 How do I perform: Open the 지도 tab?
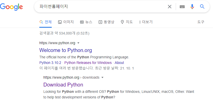click(x=127, y=22)
